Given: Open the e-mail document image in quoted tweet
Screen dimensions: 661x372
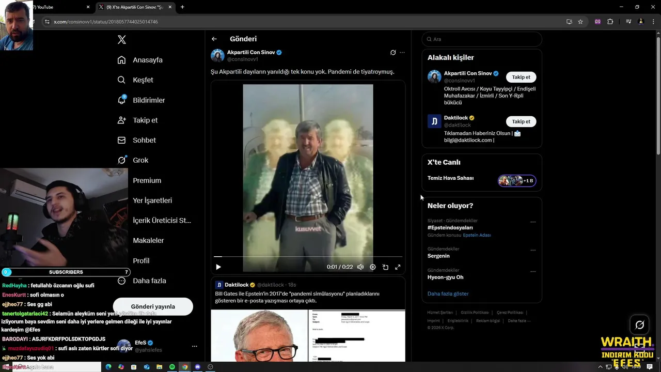Looking at the screenshot, I should 357,335.
